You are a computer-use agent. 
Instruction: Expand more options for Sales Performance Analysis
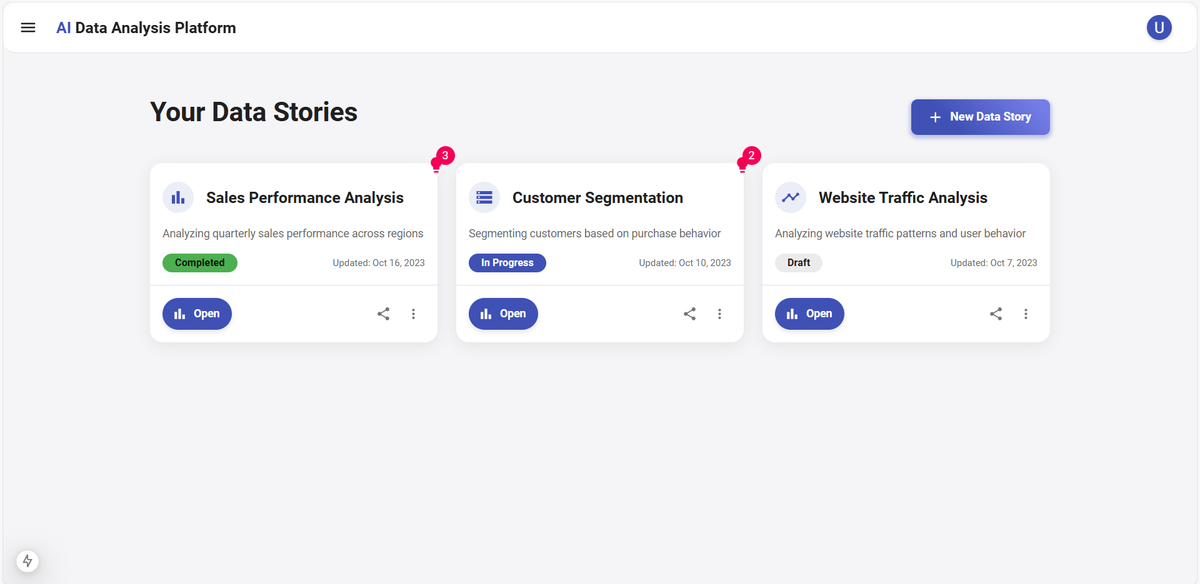coord(413,314)
